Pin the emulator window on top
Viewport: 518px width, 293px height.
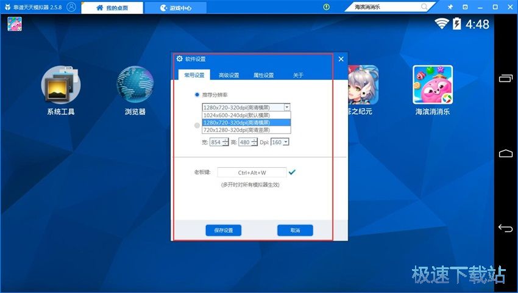click(450, 7)
